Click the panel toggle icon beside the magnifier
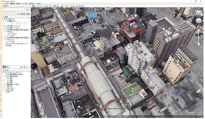The height and width of the screenshot is (119, 205). pos(7,67)
